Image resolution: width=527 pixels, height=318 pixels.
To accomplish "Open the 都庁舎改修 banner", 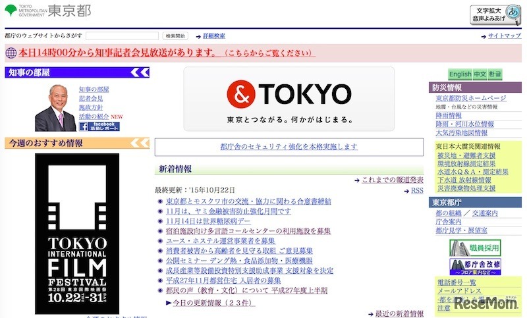I will (475, 267).
